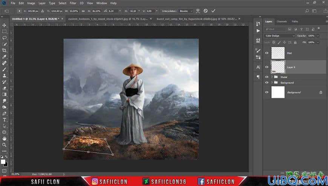328x186 pixels.
Task: Select the Move tool
Action: (x=4, y=25)
